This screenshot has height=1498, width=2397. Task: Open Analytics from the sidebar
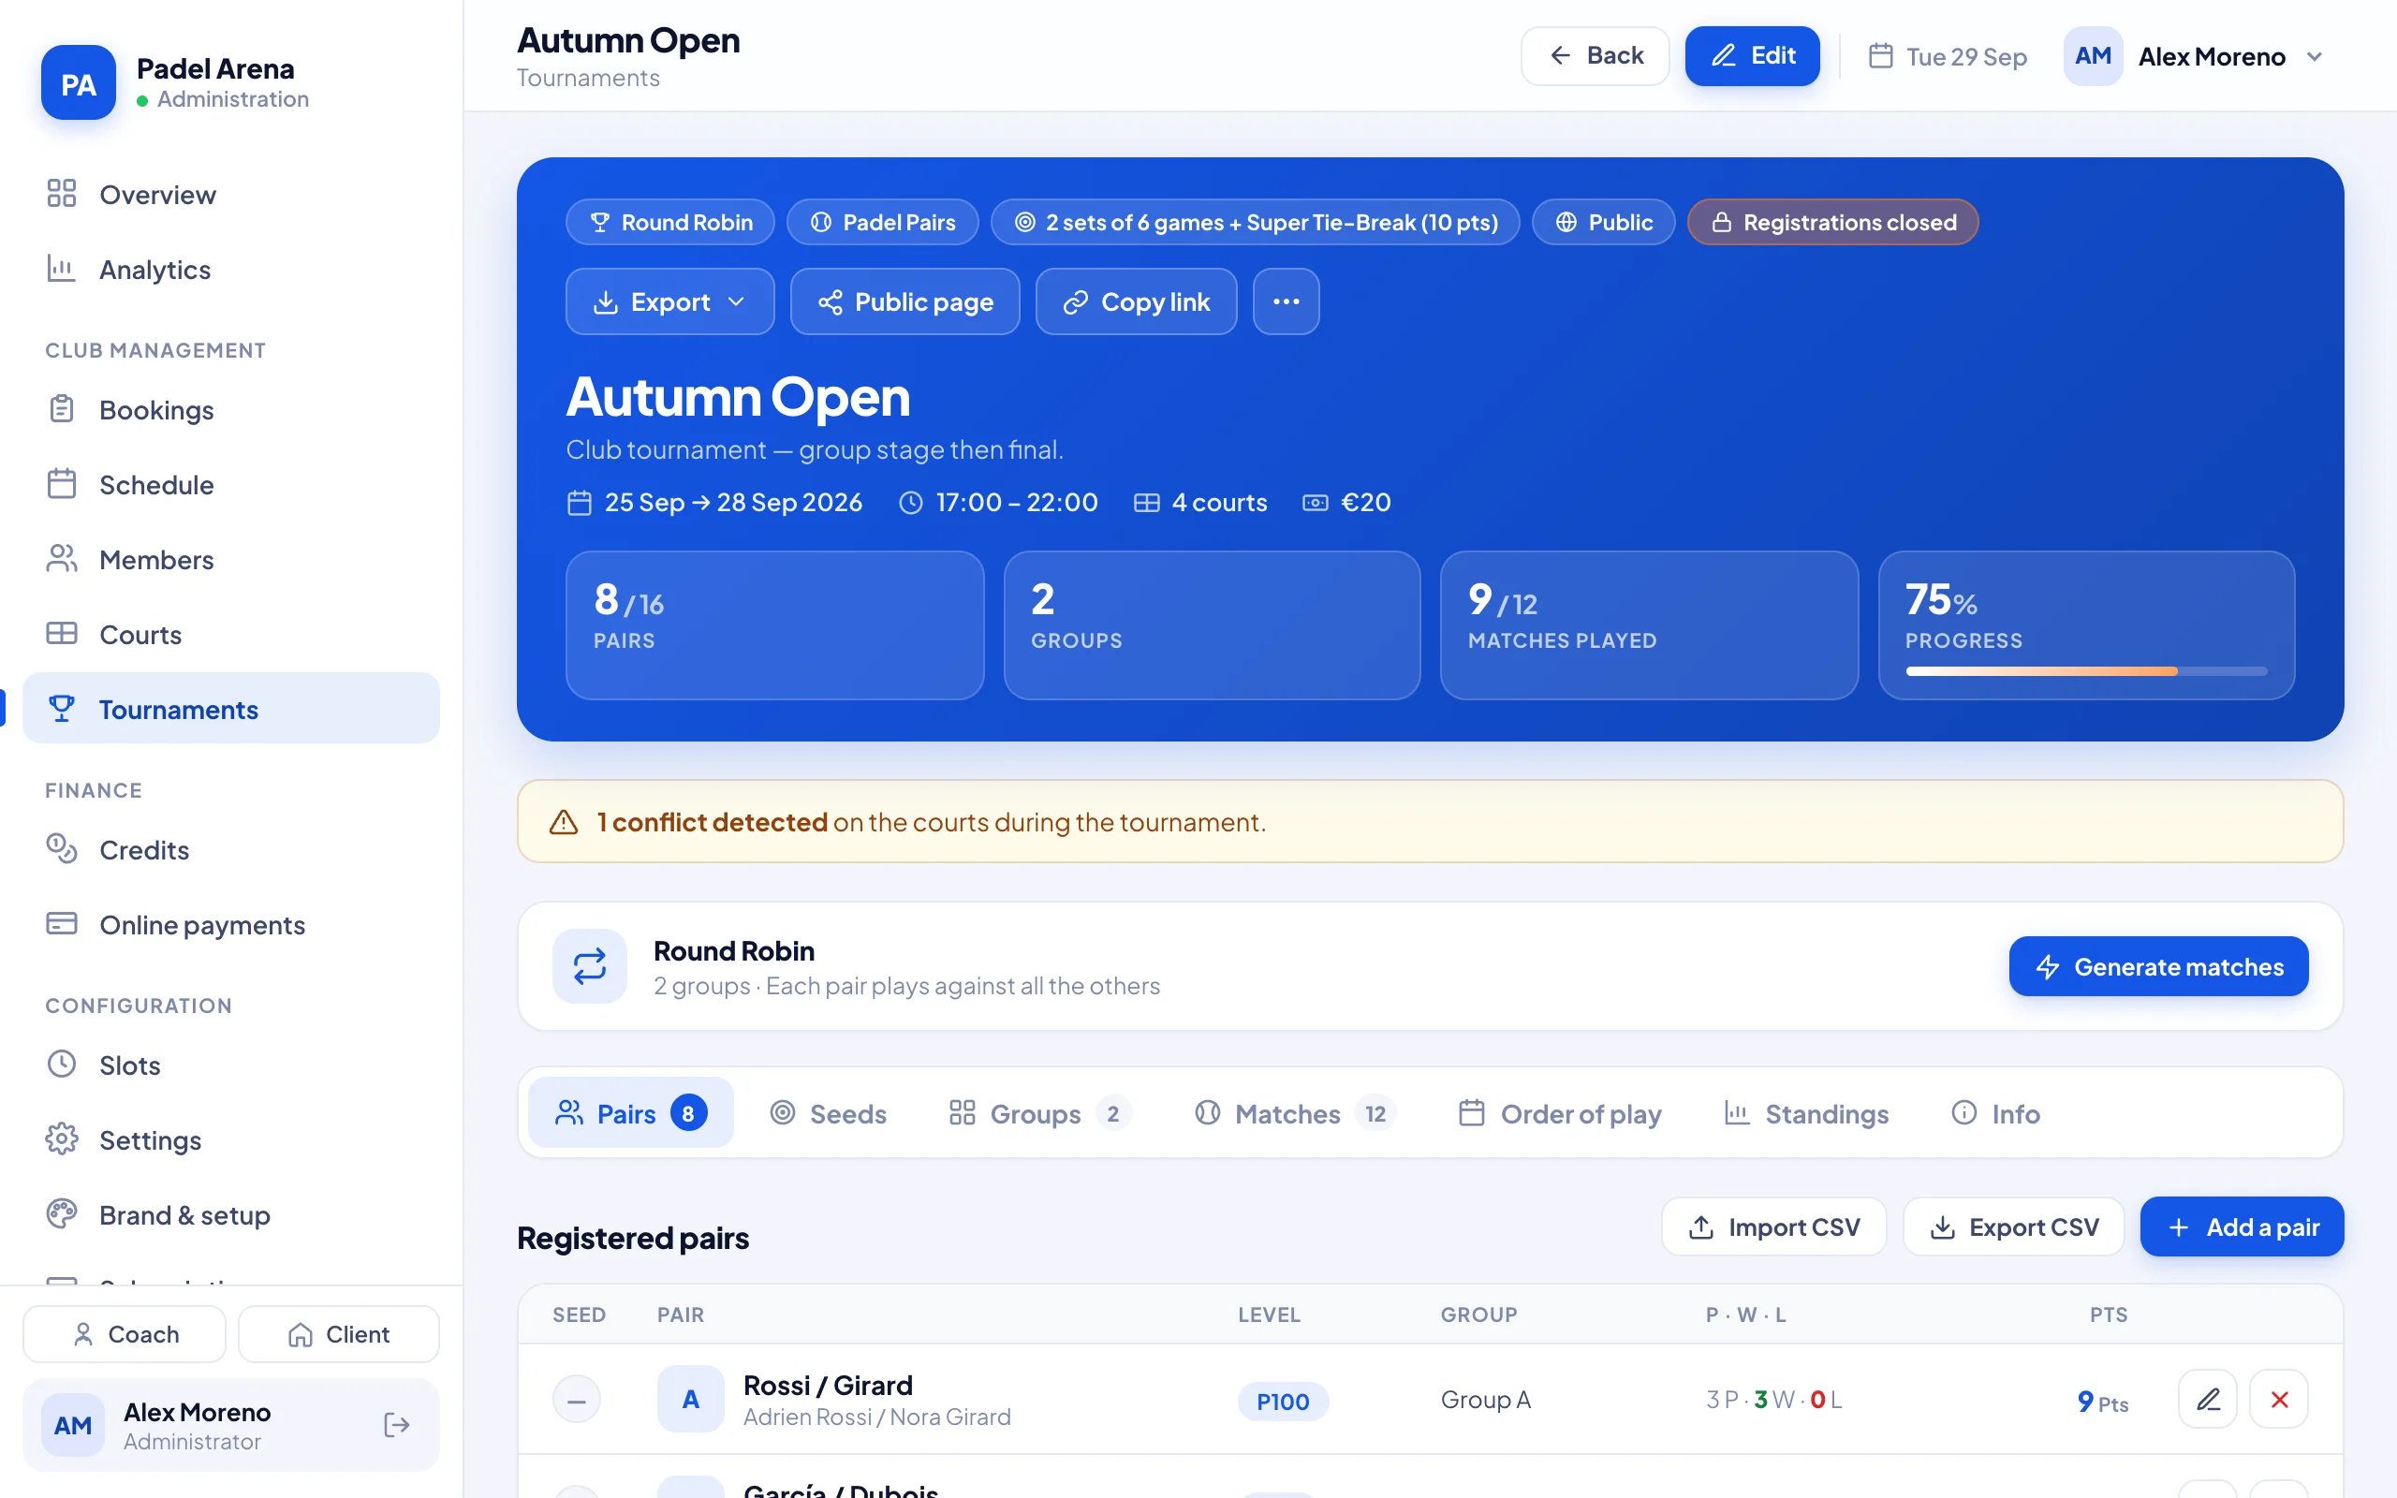coord(230,270)
